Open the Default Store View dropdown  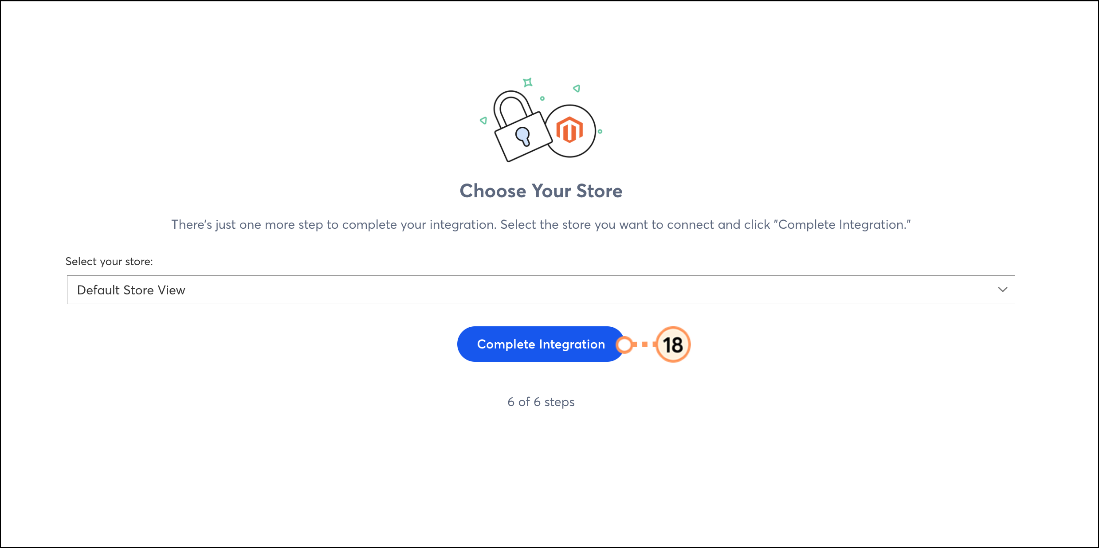pos(541,290)
